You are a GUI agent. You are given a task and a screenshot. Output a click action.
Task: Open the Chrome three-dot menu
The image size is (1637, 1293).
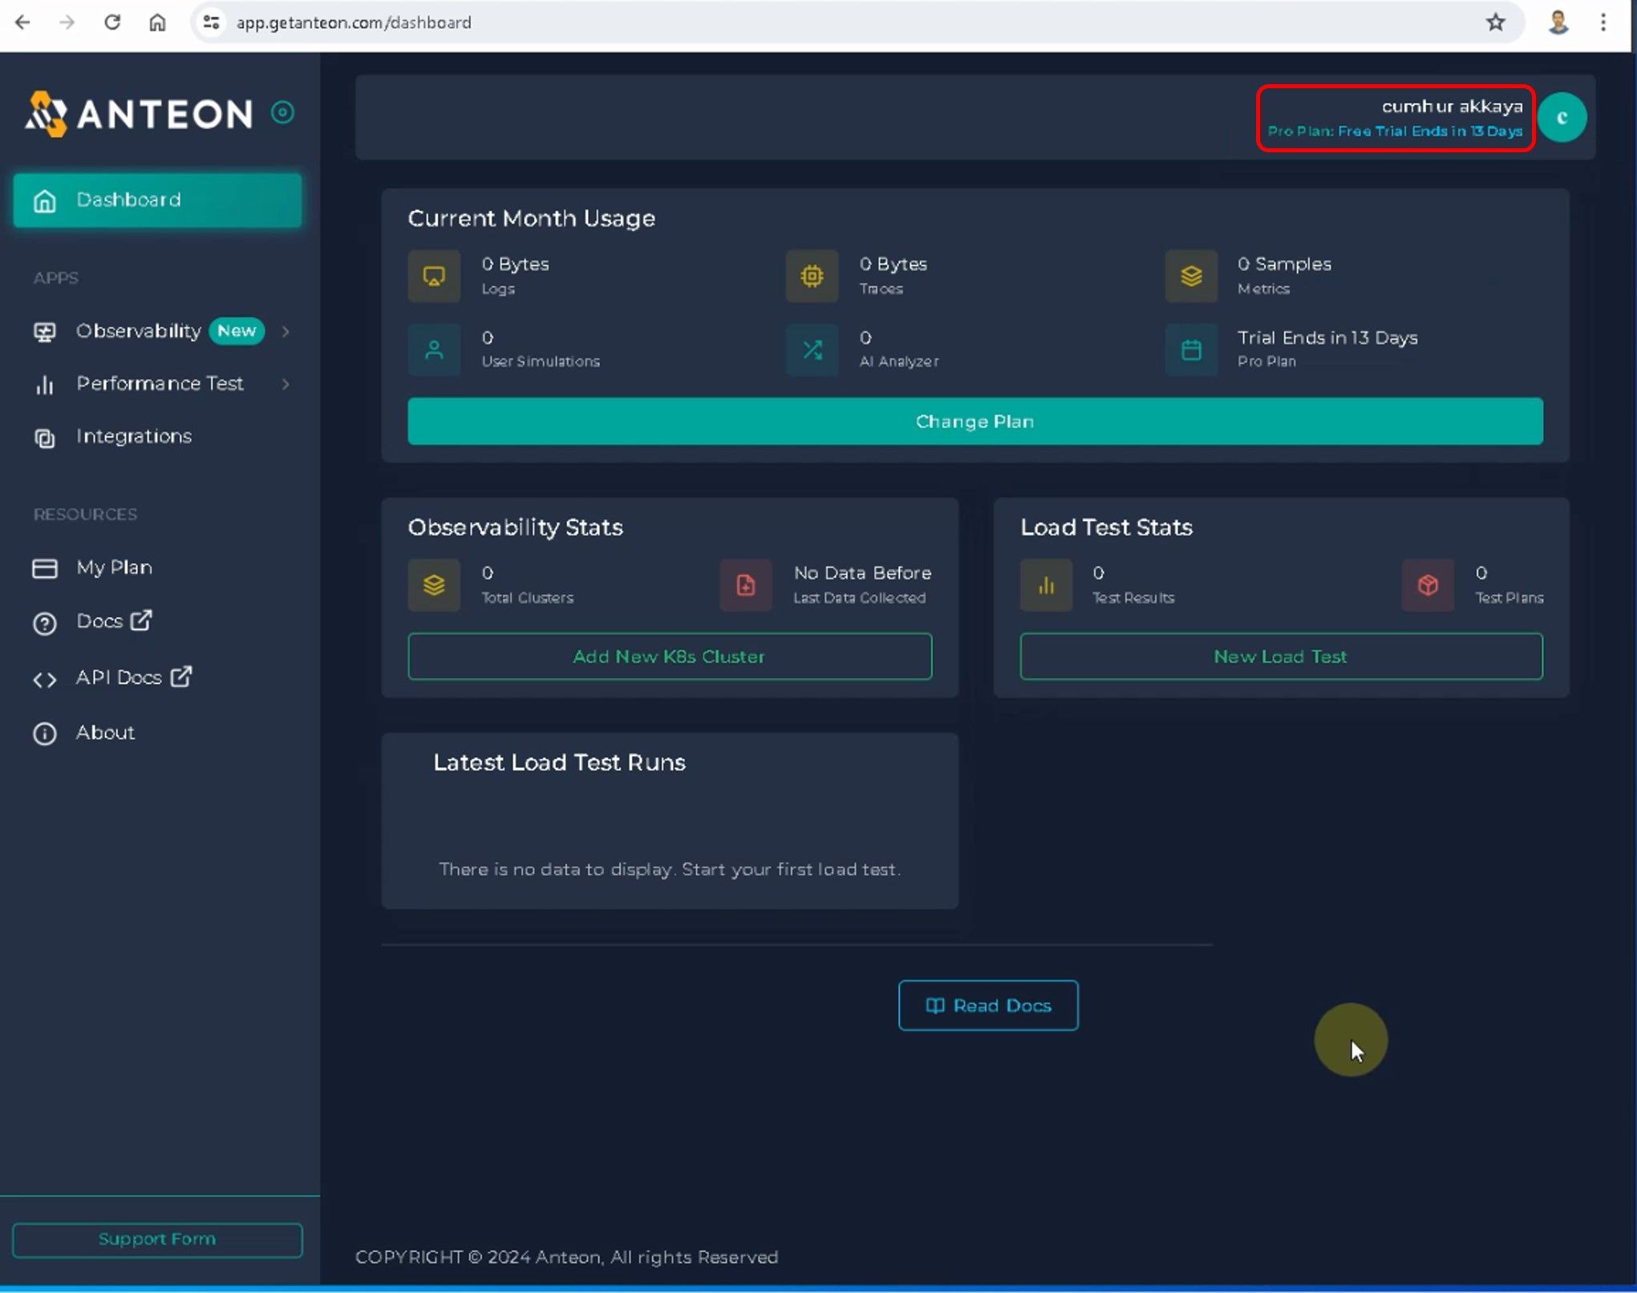(x=1603, y=22)
